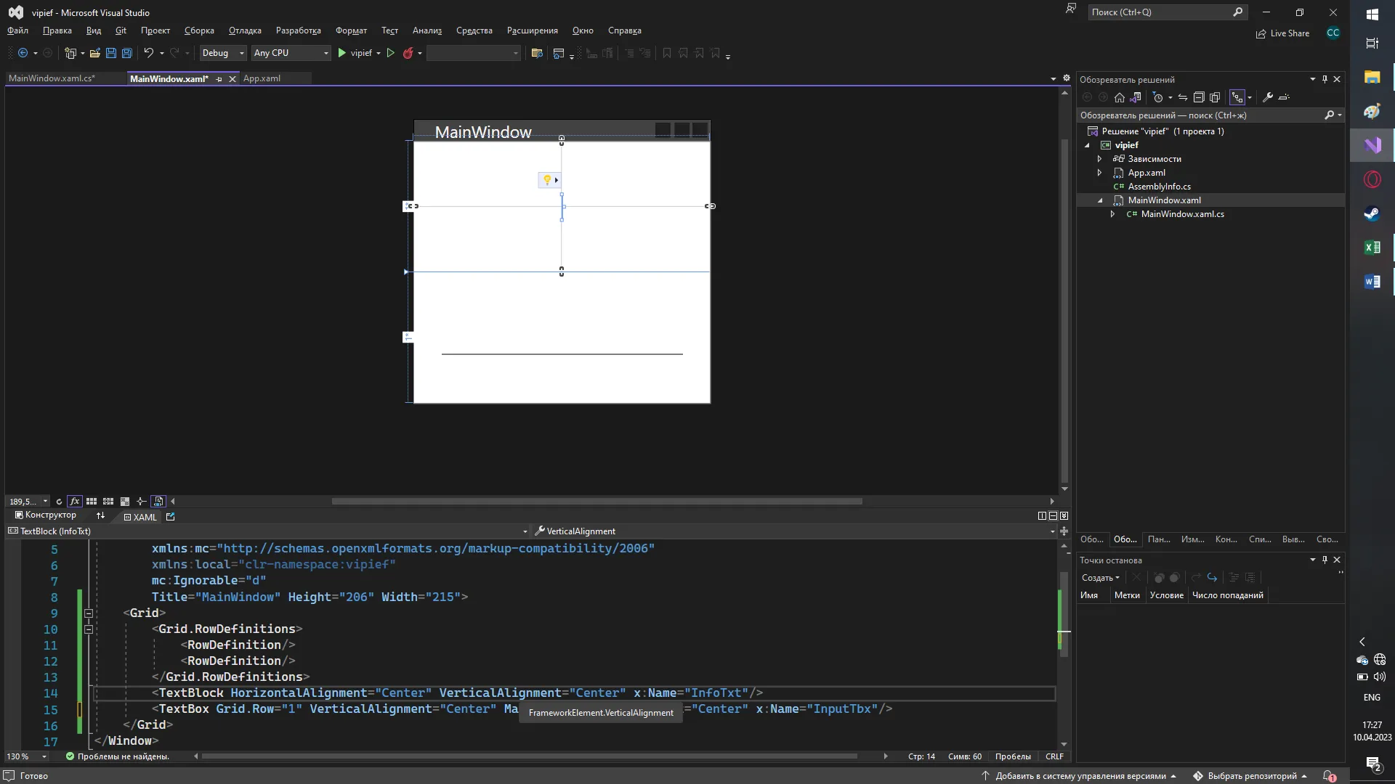Viewport: 1395px width, 784px height.
Task: Toggle auto-hide pin of Solution Explorer panel
Action: tap(1325, 79)
